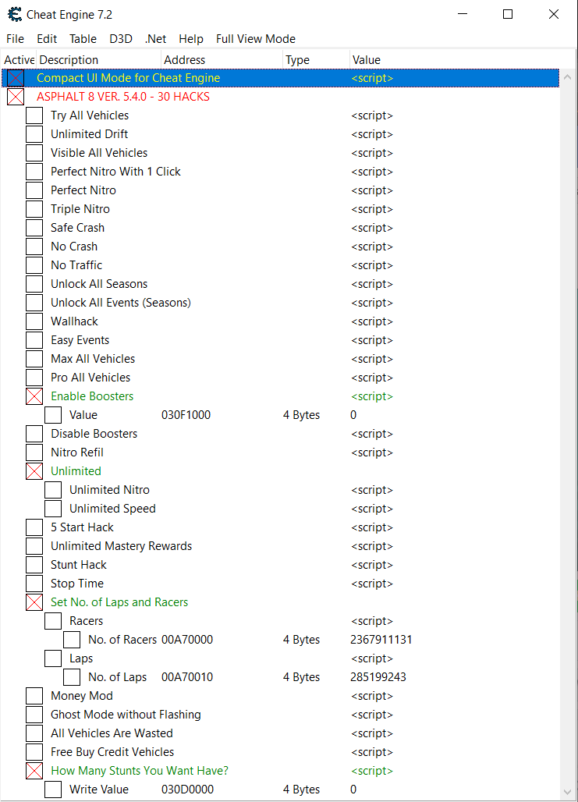
Task: Sort by the Description column header
Action: pyautogui.click(x=98, y=60)
